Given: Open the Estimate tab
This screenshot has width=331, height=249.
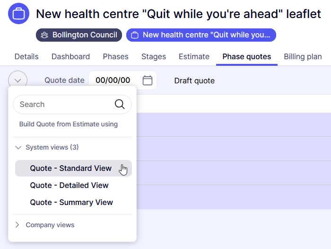Looking at the screenshot, I should 194,57.
